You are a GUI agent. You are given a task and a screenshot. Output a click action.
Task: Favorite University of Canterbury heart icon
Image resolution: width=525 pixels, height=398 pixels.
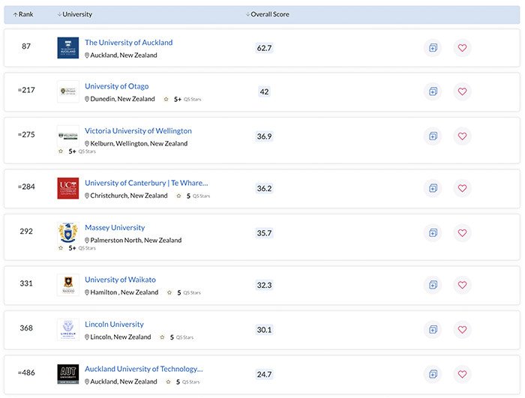(462, 188)
